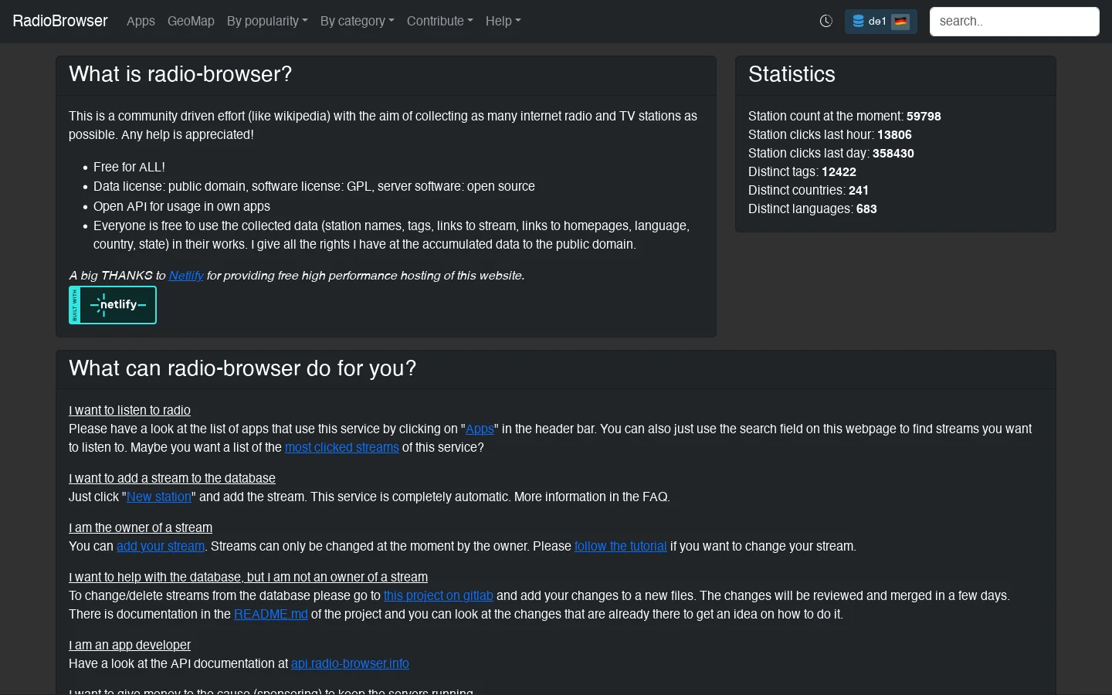
Task: Open the README.md link
Action: pos(271,614)
